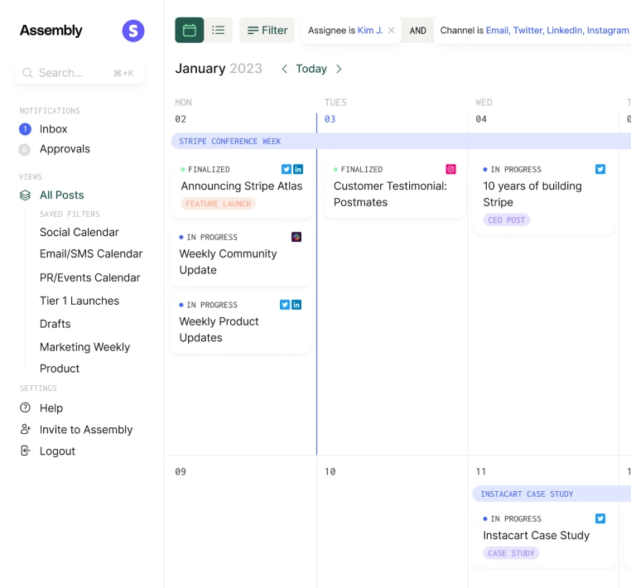The width and height of the screenshot is (631, 588).
Task: Click In Progress status on Weekly Community Update
Action: pos(208,237)
